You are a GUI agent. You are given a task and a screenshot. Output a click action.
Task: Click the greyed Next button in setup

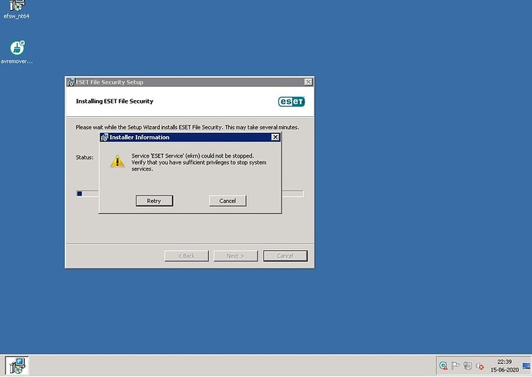[x=235, y=256]
